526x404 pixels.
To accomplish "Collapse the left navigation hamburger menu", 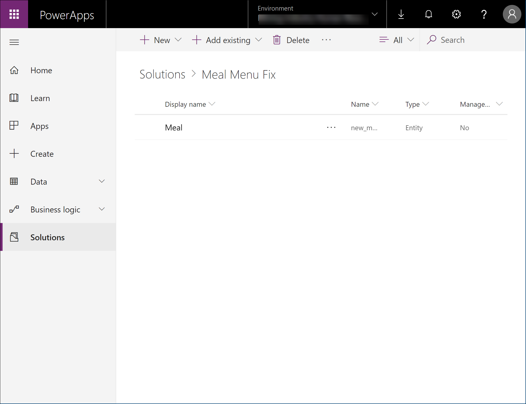I will [14, 42].
